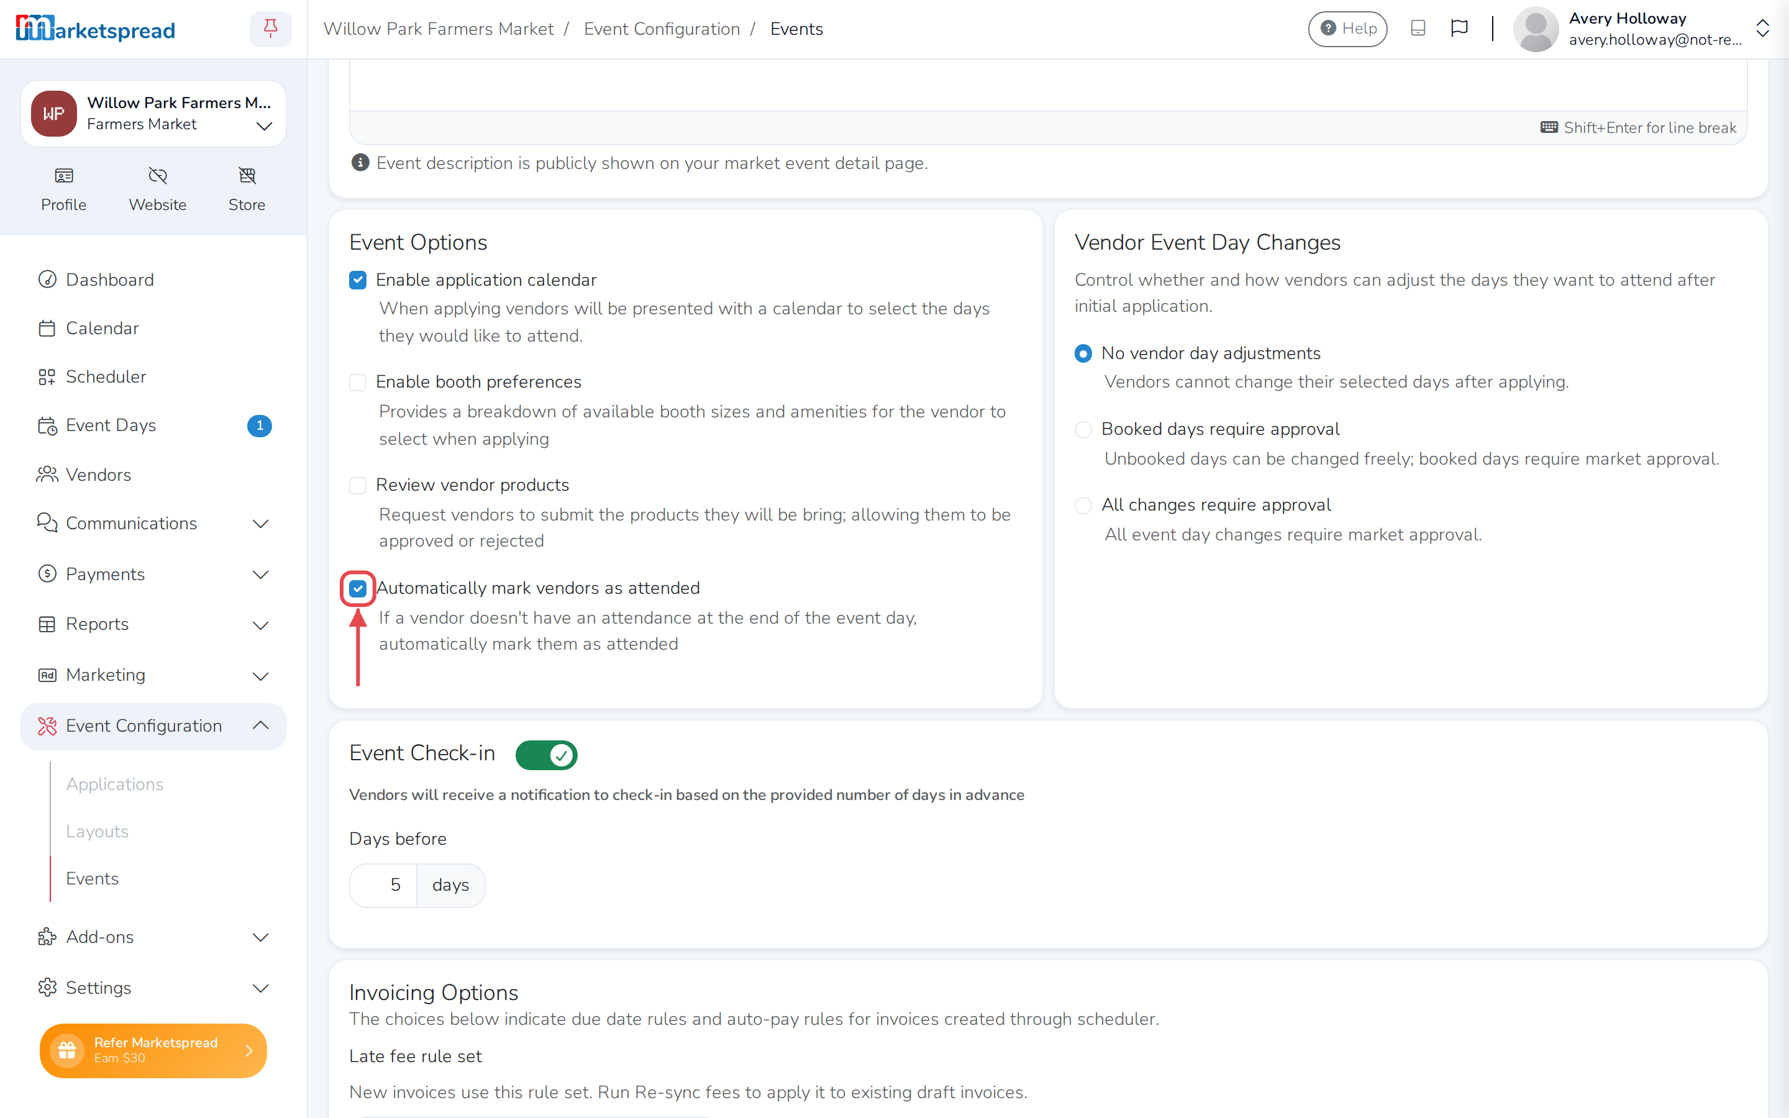Select No vendor day adjustments option
Viewport: 1789px width, 1118px height.
1083,353
